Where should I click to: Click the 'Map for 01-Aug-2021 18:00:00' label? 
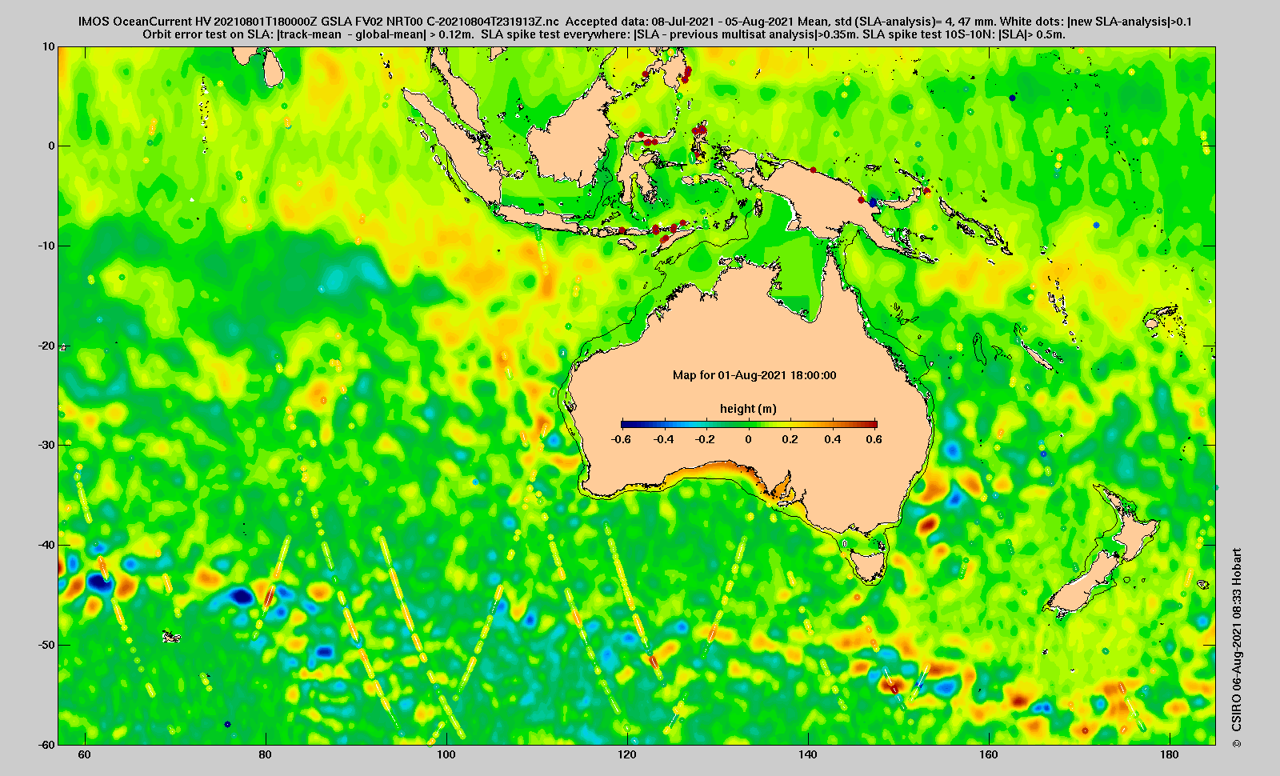click(x=754, y=375)
